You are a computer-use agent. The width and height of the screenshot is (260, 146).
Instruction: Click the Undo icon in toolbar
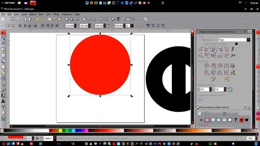click(x=37, y=19)
